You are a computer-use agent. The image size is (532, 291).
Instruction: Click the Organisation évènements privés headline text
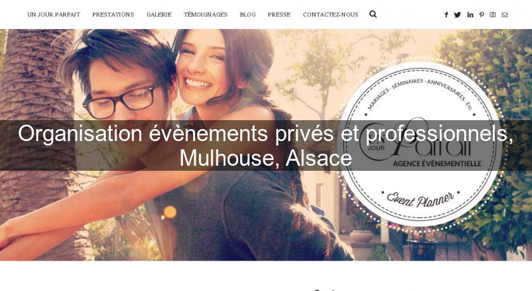[176, 133]
